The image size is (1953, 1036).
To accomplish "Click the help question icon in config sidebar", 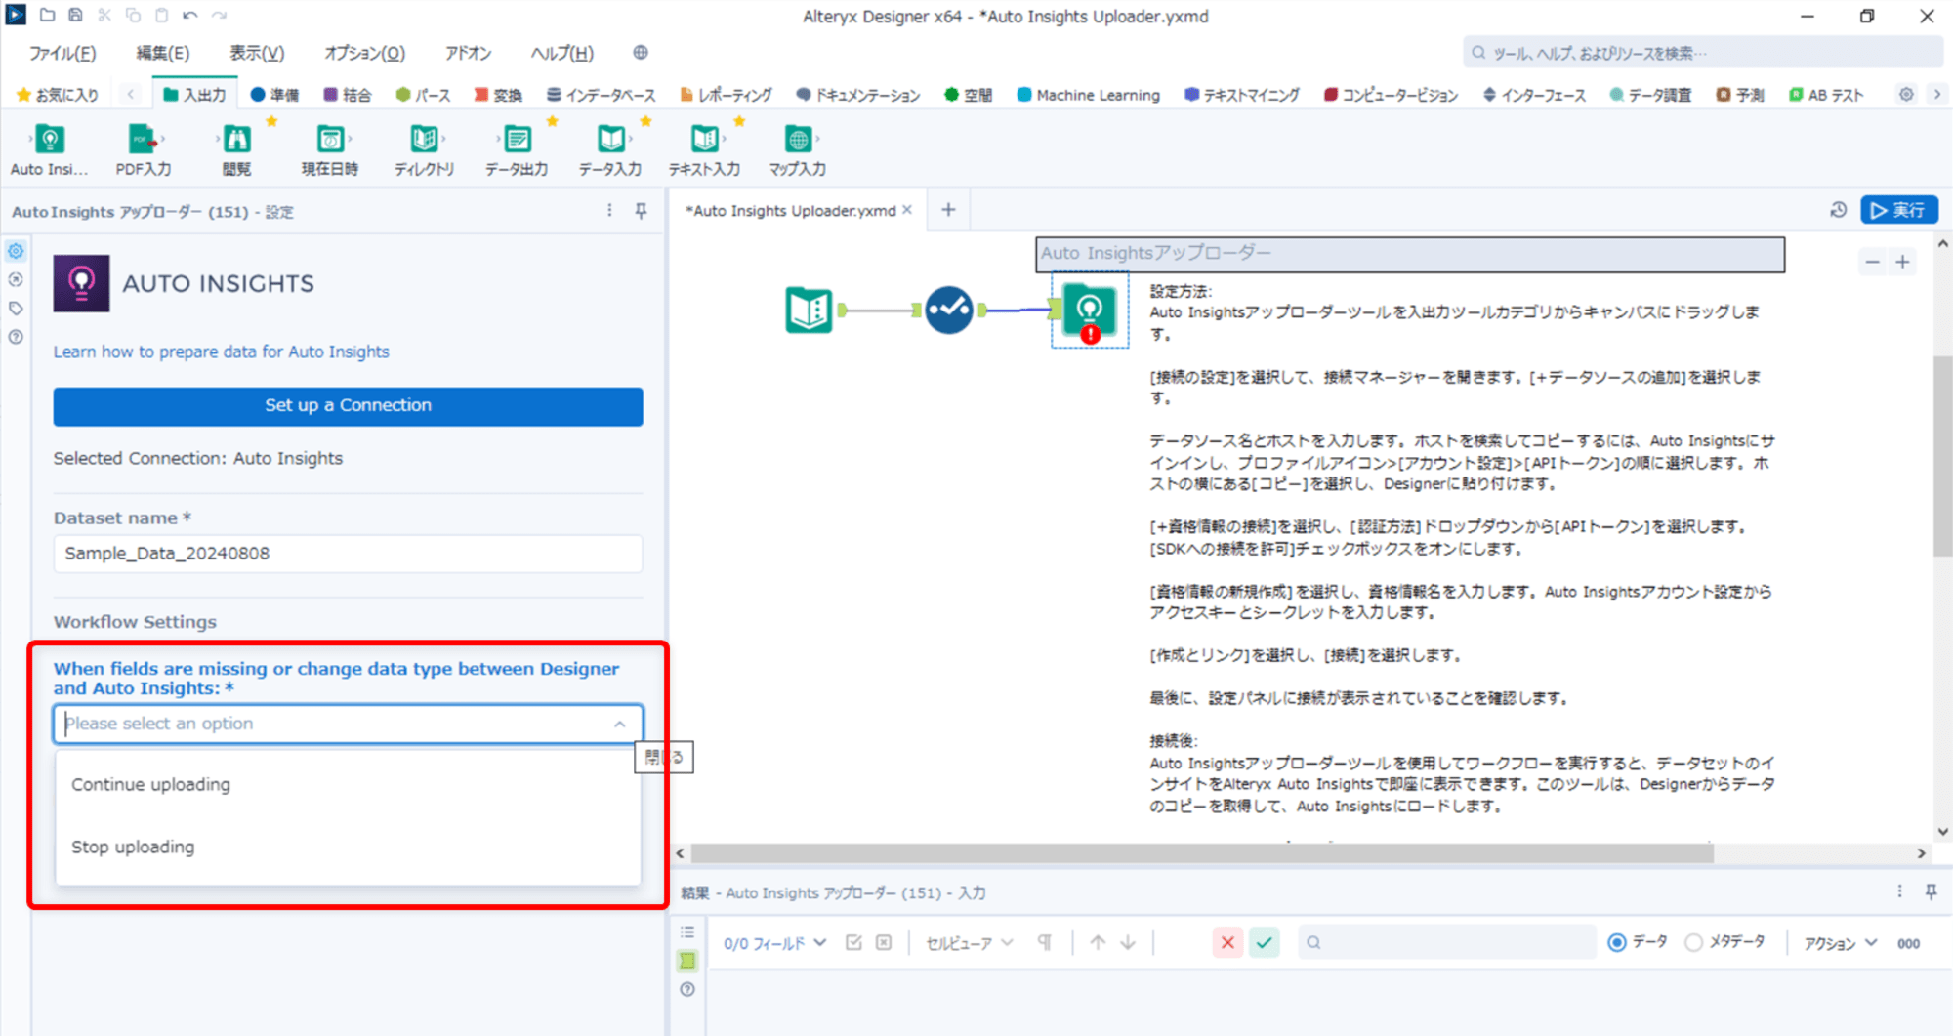I will pos(16,337).
